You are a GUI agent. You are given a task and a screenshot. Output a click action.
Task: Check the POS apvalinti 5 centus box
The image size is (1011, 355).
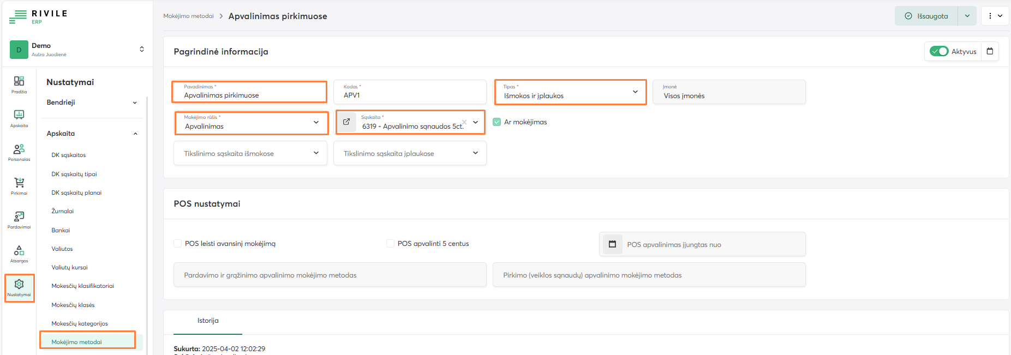pyautogui.click(x=391, y=244)
